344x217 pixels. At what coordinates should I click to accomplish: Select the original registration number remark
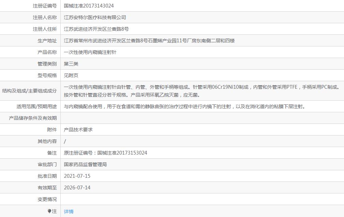105,153
